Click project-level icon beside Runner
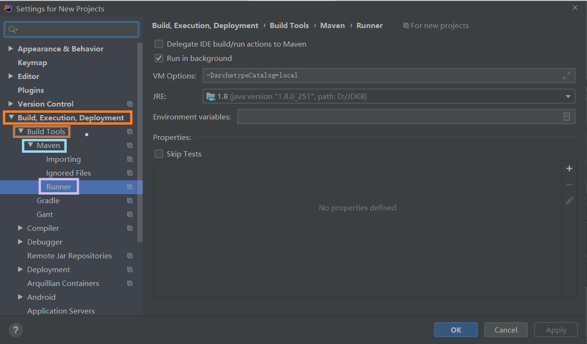 [130, 187]
